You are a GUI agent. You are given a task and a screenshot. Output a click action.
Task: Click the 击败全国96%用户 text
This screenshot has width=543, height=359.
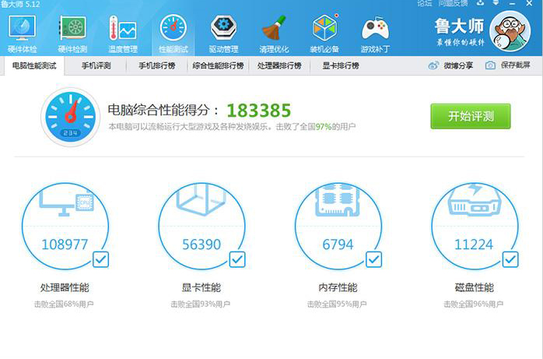pos(474,304)
